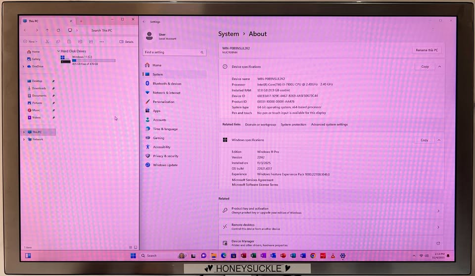Viewport: 475px width, 276px height.
Task: Open the New dropdown menu
Action: point(31,42)
